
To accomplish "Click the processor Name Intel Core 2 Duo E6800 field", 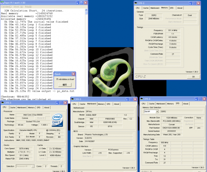I will 33,115.
